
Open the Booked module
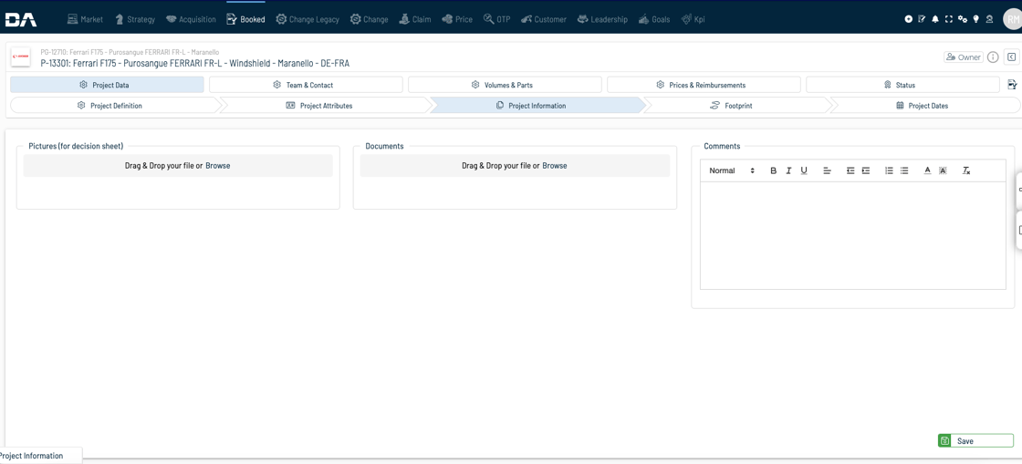[x=245, y=19]
